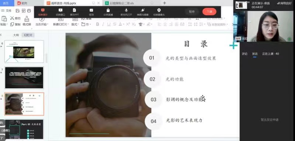Viewport: 295px width, 141px height.
Task: Expand the 当页开始 dropdown arrow
Action: (x=48, y=25)
